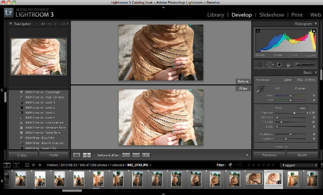Open the Web module
This screenshot has height=195, width=323.
click(x=315, y=15)
